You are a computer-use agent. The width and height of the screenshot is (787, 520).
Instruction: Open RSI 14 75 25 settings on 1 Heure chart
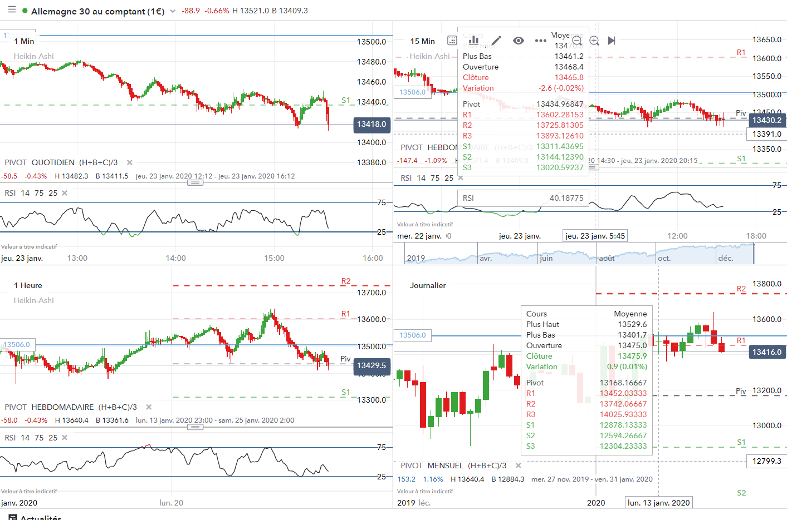(31, 438)
